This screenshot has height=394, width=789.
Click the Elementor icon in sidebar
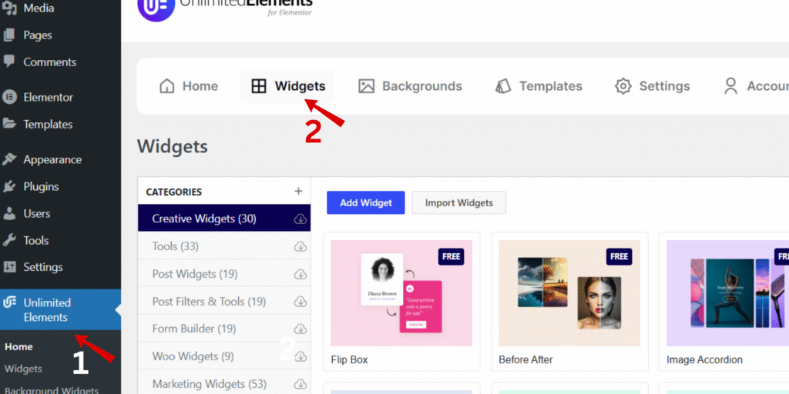pos(9,97)
